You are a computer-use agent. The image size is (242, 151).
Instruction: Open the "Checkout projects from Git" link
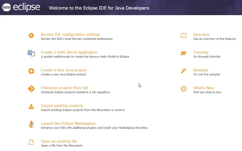[x=64, y=88]
